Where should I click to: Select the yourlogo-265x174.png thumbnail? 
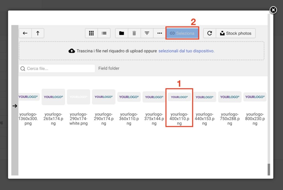tap(53, 97)
